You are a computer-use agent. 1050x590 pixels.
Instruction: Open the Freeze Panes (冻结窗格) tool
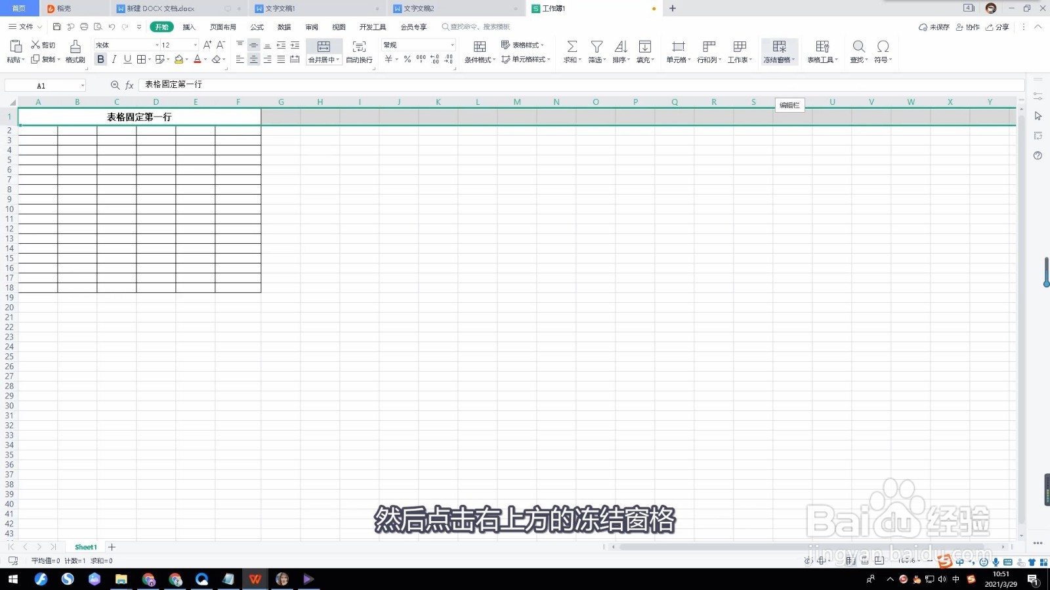pyautogui.click(x=778, y=51)
